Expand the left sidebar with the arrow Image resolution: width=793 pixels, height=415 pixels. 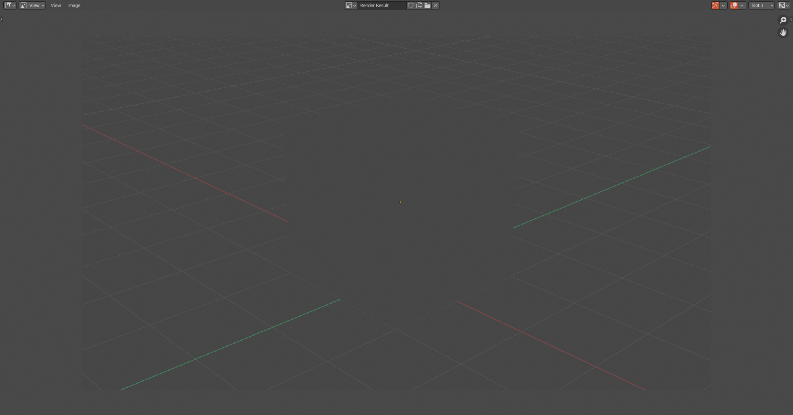click(x=2, y=19)
